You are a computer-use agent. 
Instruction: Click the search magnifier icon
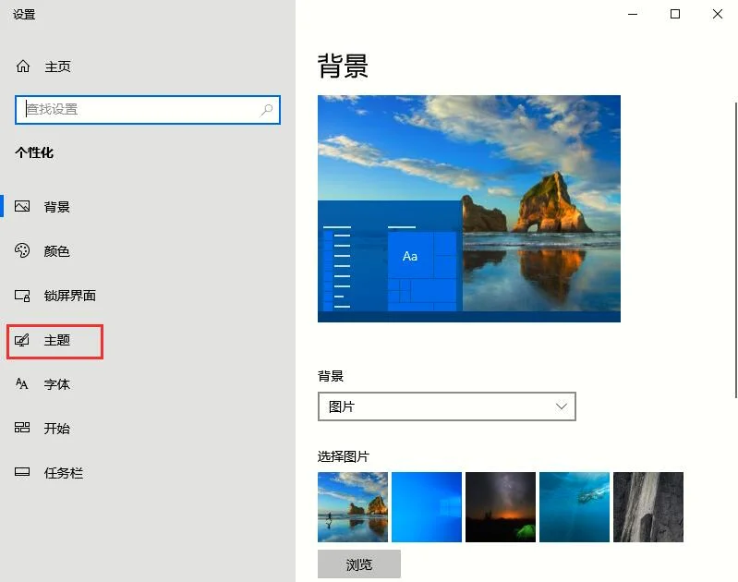pos(266,110)
